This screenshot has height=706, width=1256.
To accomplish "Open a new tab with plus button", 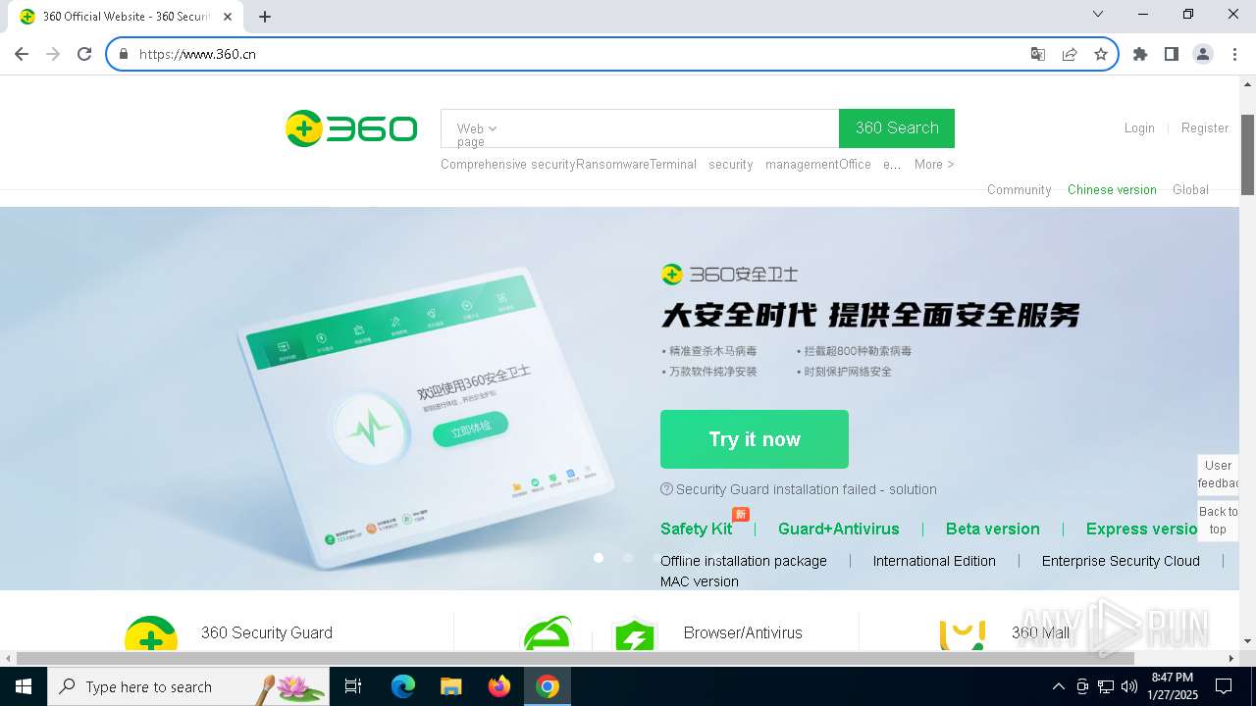I will point(265,16).
